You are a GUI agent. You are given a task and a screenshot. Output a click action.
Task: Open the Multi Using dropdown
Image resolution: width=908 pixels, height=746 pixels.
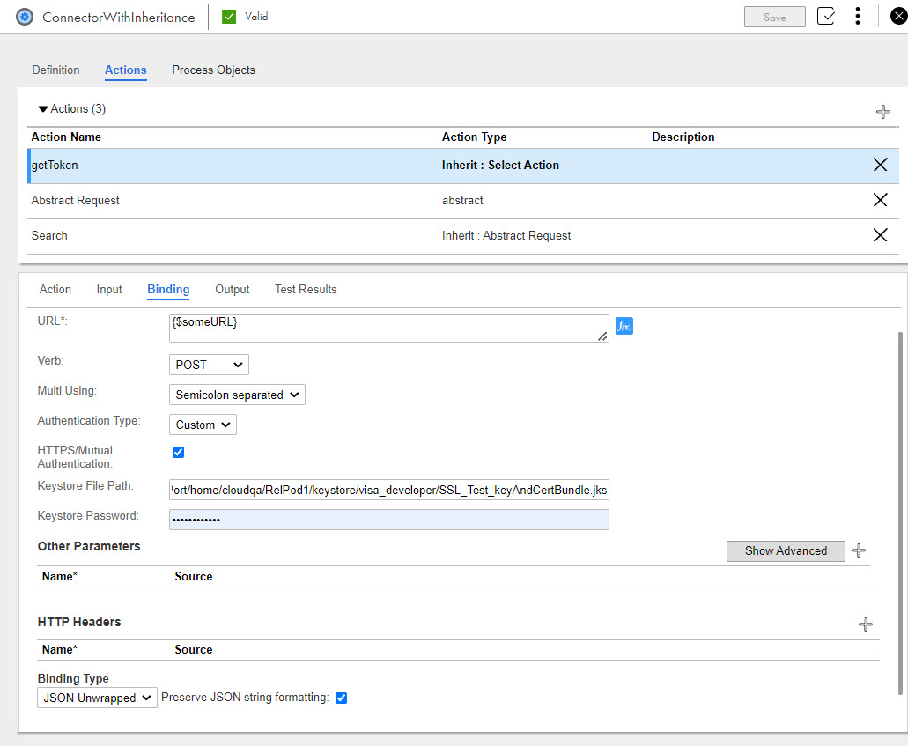click(x=238, y=395)
